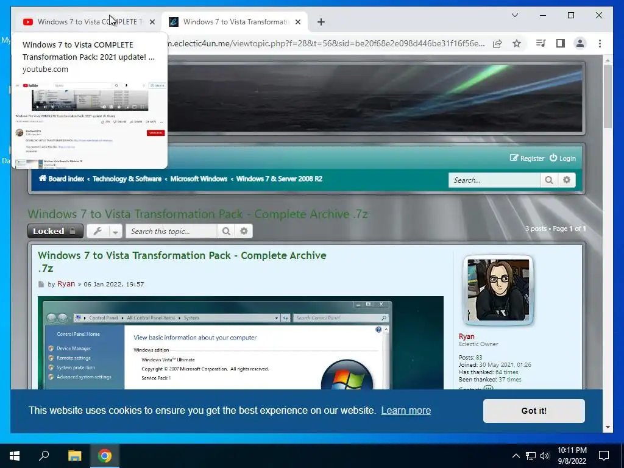Image resolution: width=624 pixels, height=468 pixels.
Task: Open File Explorer from taskbar
Action: (x=74, y=455)
